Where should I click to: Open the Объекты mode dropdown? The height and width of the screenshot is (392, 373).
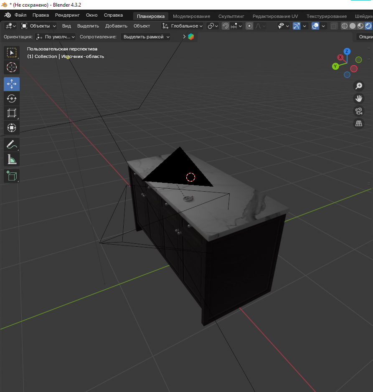pyautogui.click(x=38, y=26)
